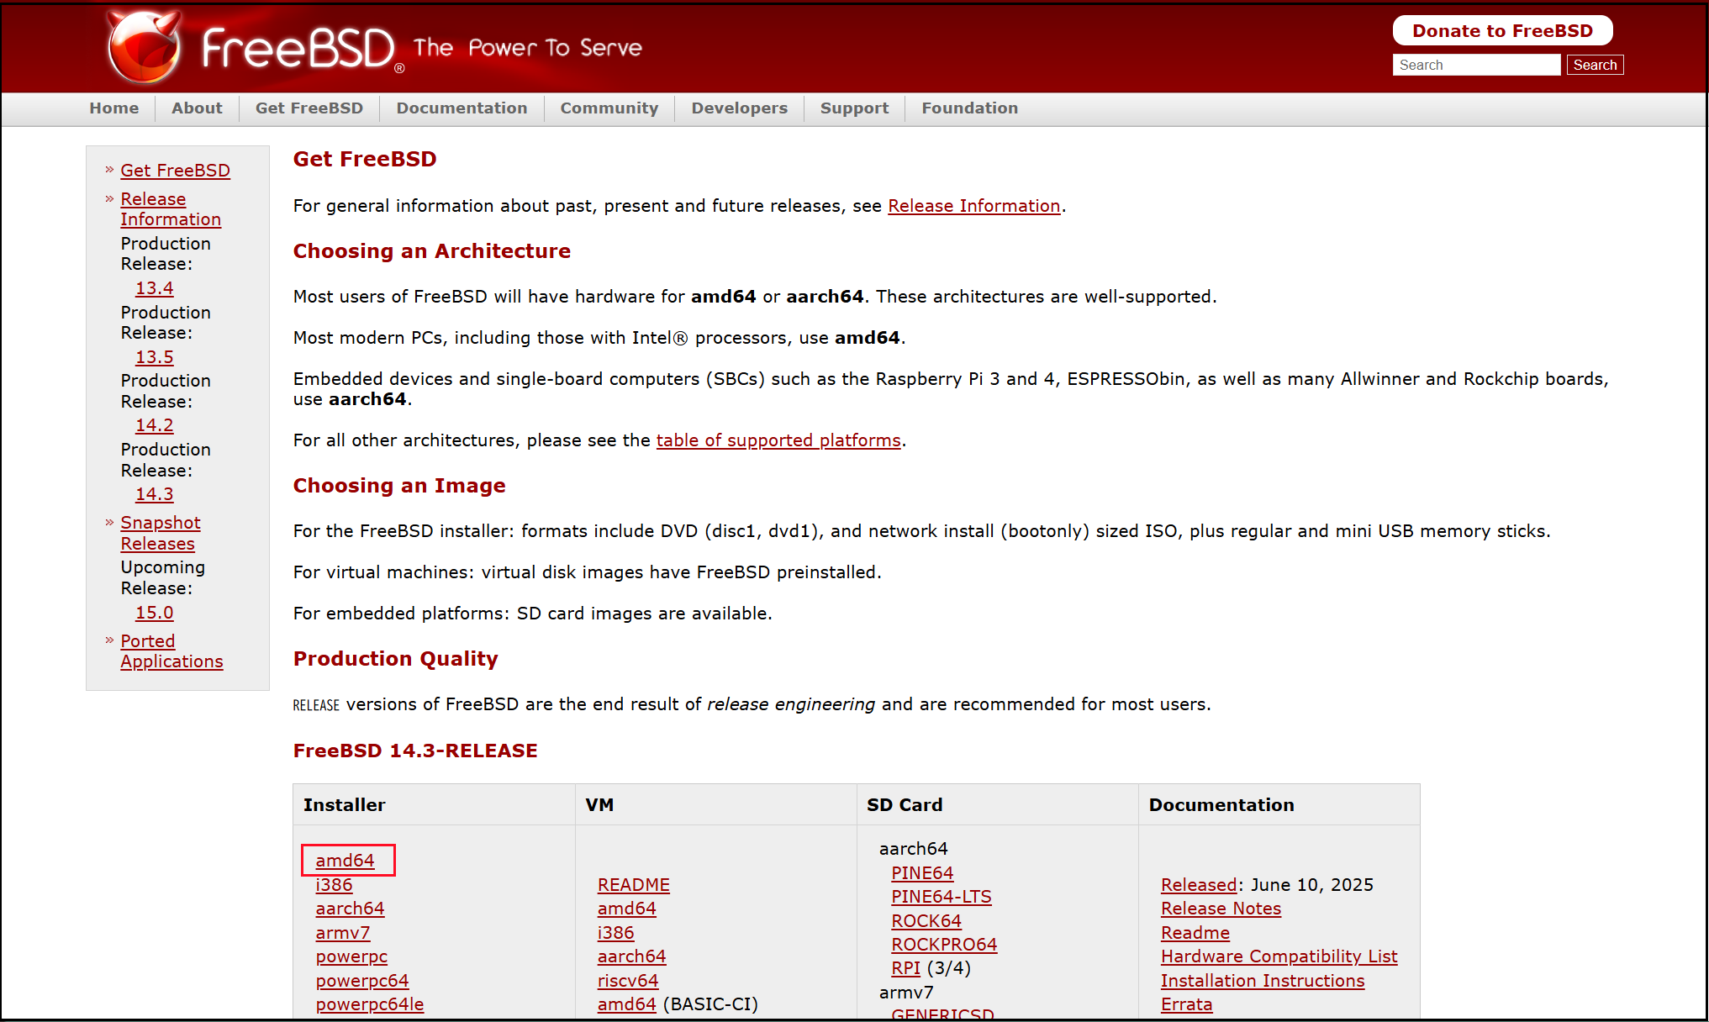The image size is (1709, 1022).
Task: Open sidebar Release Information link
Action: click(x=171, y=209)
